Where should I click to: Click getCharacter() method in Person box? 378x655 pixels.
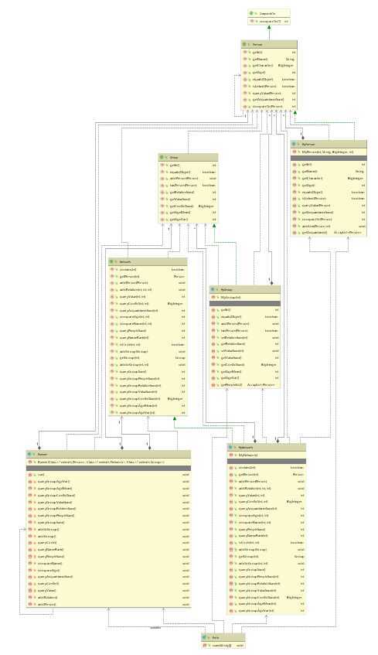point(270,66)
